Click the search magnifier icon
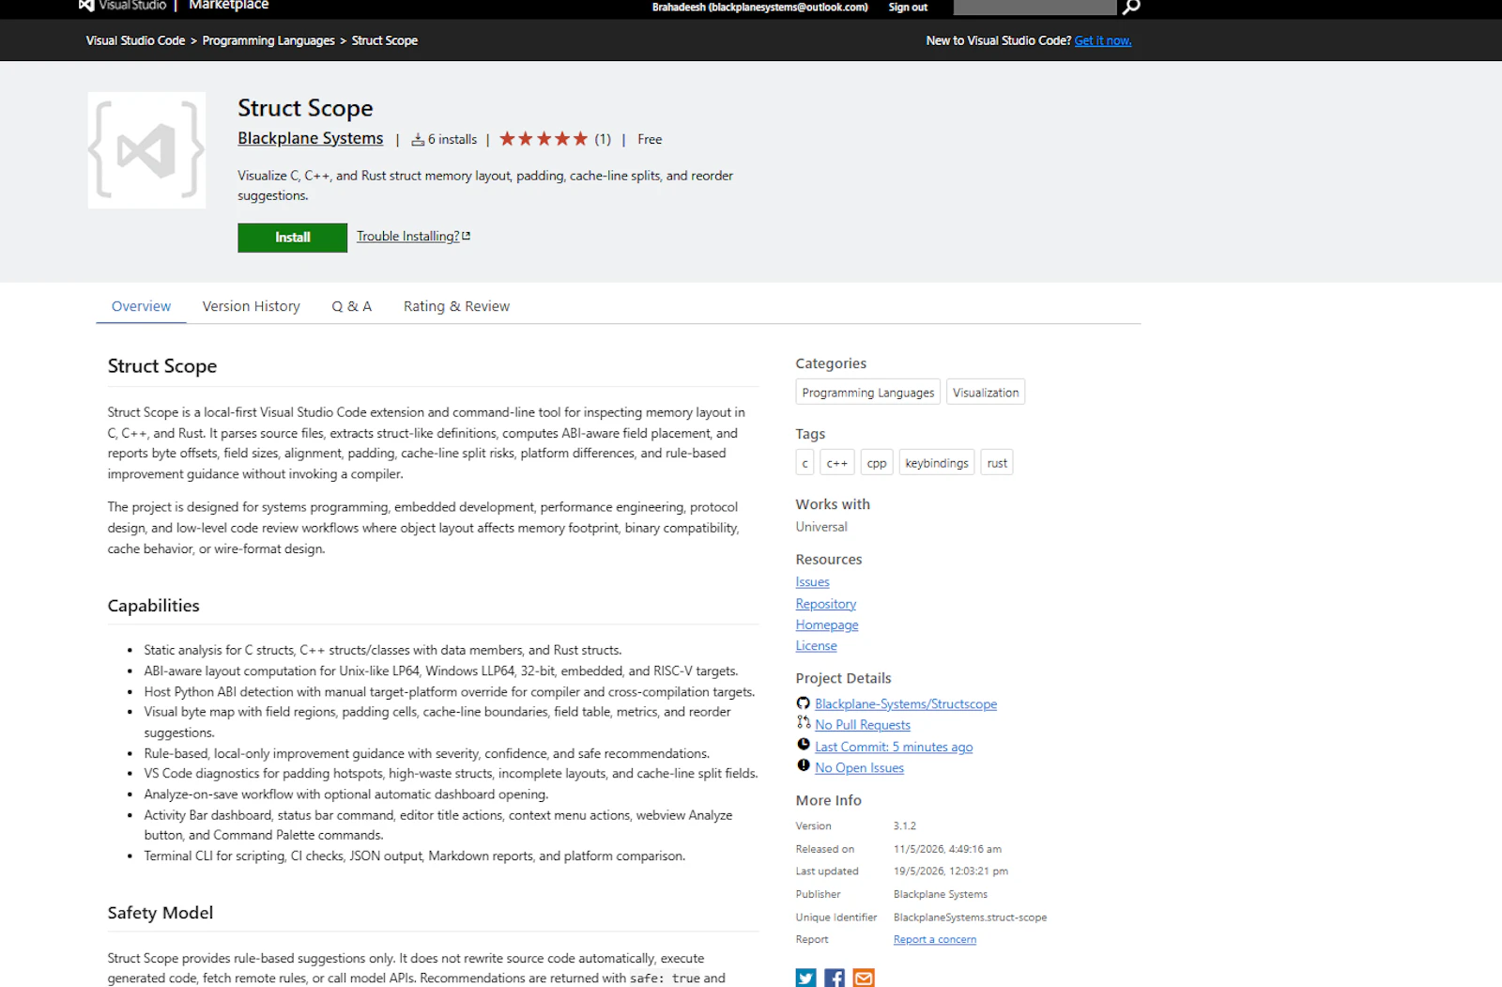The image size is (1502, 987). point(1131,7)
